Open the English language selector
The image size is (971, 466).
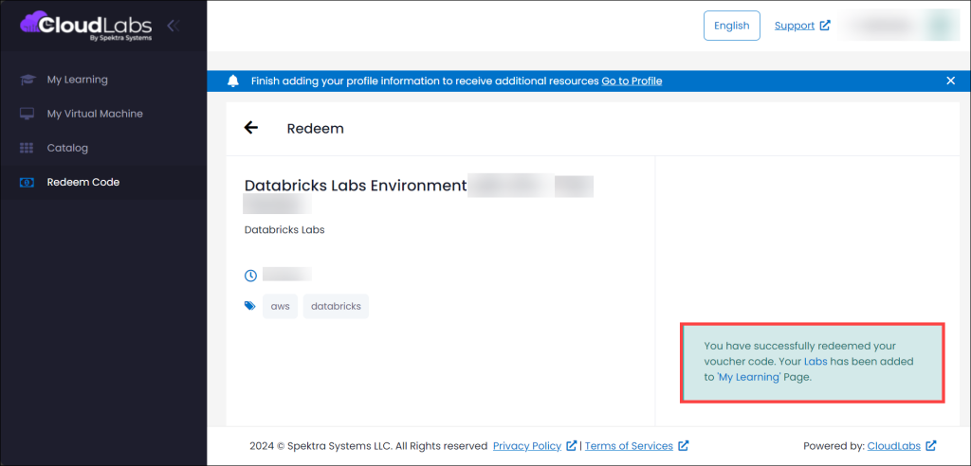coord(731,26)
